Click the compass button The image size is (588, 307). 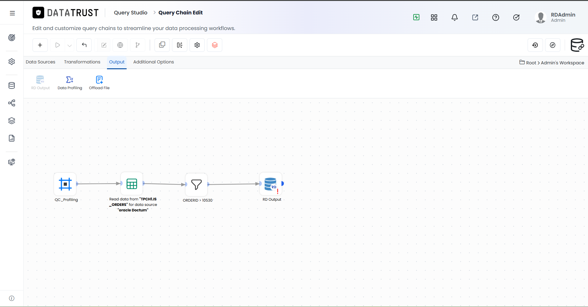553,45
